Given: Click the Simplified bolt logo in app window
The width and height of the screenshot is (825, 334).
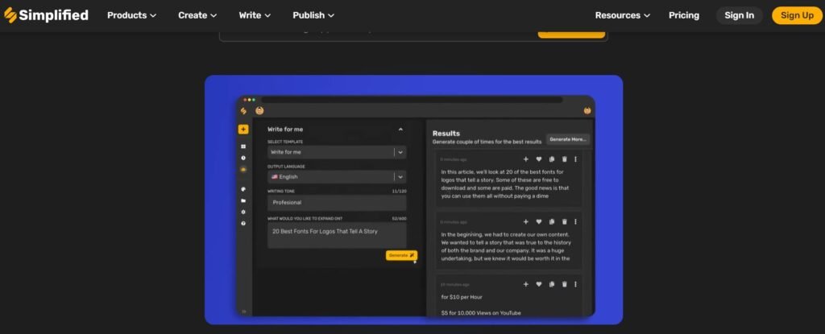Looking at the screenshot, I should (x=243, y=110).
